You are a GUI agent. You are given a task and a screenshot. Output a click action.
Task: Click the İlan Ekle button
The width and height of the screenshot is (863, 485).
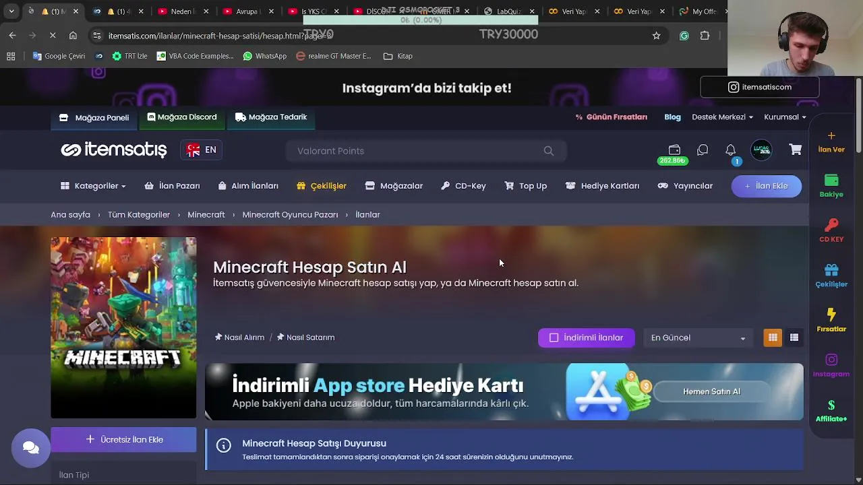767,186
